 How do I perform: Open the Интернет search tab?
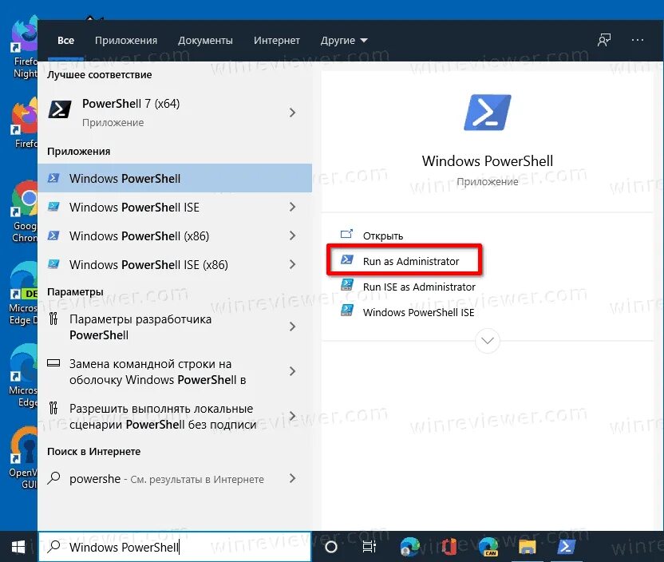pos(276,41)
